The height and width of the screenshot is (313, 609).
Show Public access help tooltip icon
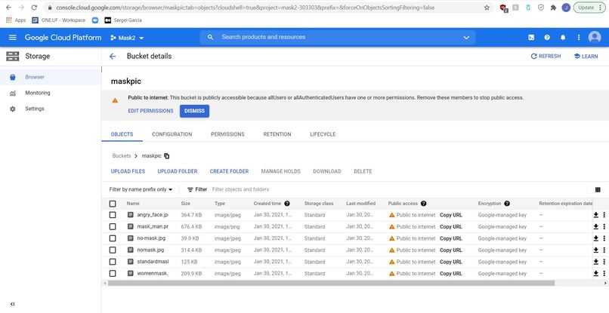click(x=424, y=203)
